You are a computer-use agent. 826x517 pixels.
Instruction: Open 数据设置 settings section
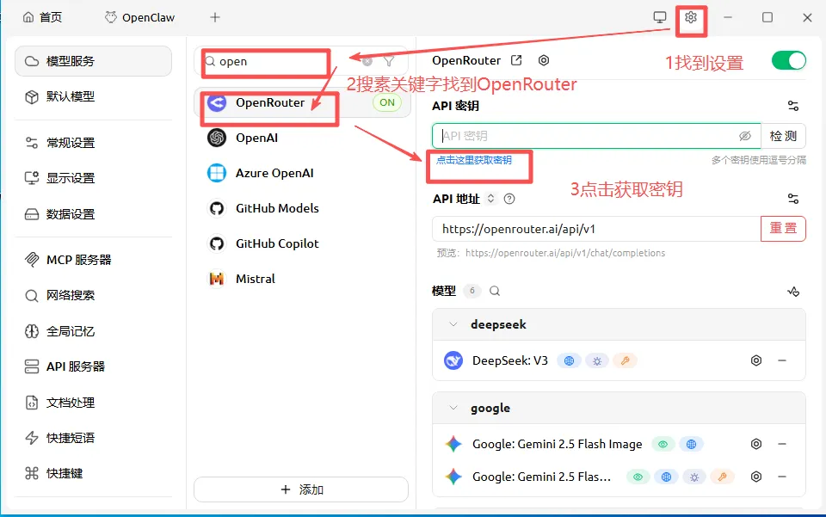93,214
